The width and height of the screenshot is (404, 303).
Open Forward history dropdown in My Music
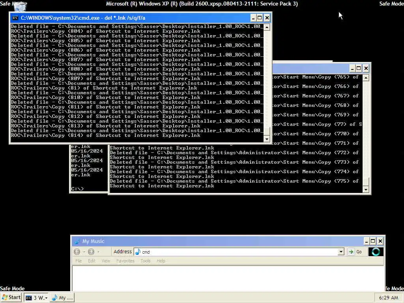click(98, 252)
